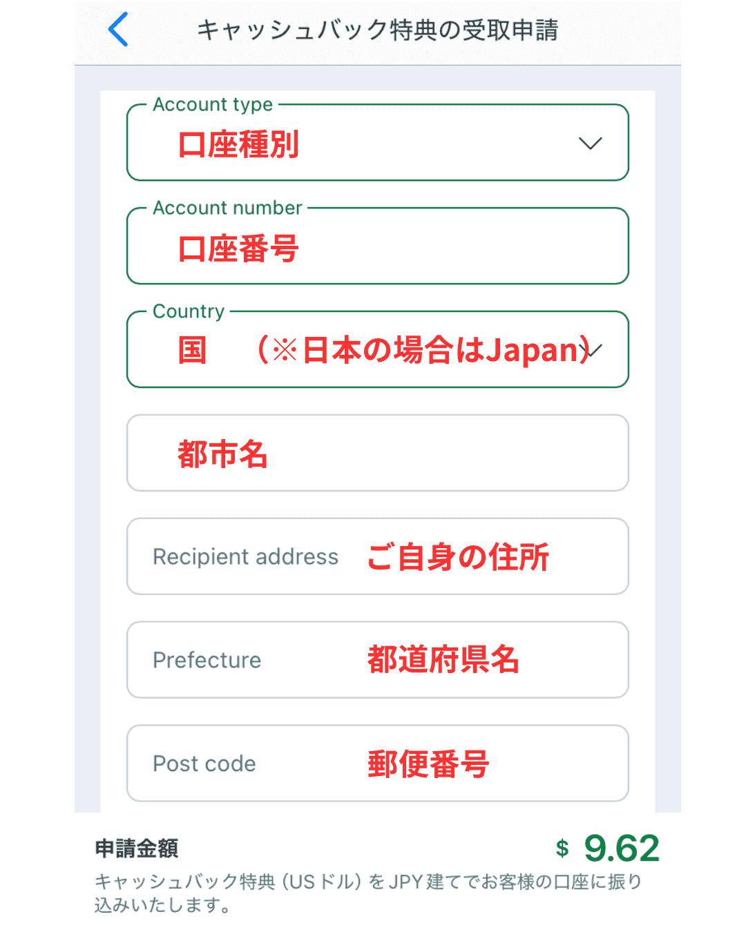Click the Account type chevron arrow

tap(590, 144)
